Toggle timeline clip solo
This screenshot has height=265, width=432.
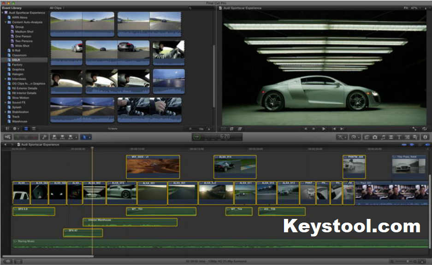pyautogui.click(x=420, y=144)
